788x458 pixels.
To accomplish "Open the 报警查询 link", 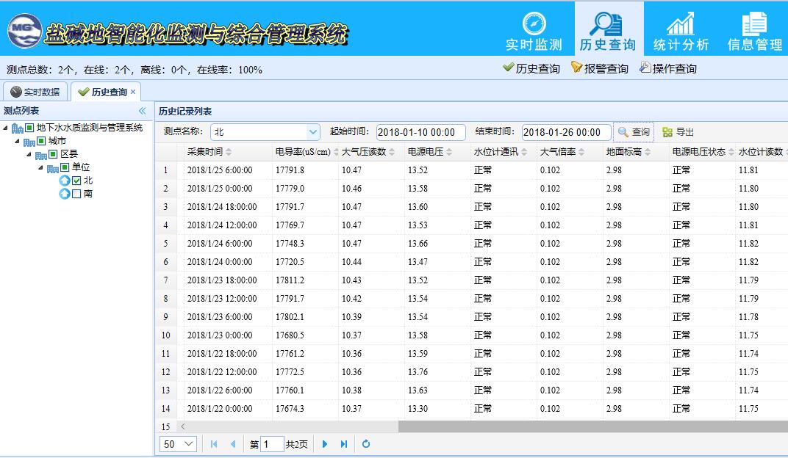I will [600, 68].
